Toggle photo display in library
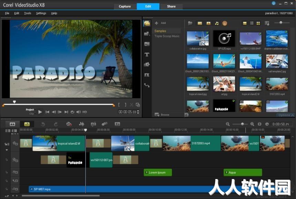This screenshot has height=199, width=296. 209,23
